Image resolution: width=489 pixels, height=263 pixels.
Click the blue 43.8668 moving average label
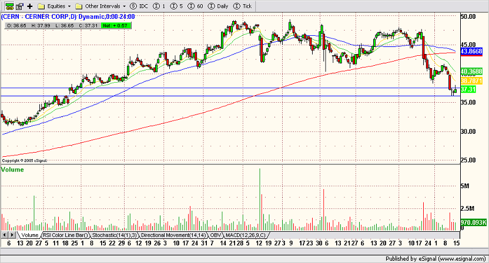click(471, 52)
